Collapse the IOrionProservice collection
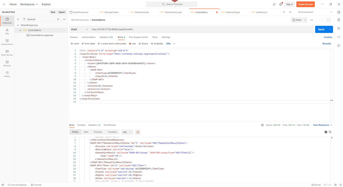 point(18,25)
